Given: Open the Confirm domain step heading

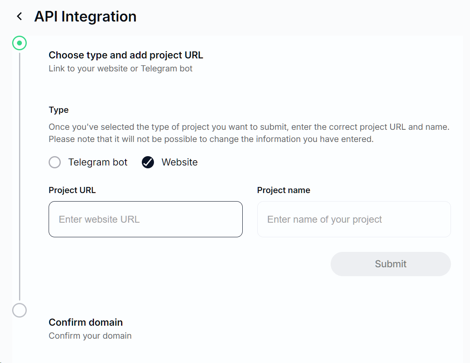Looking at the screenshot, I should 85,322.
